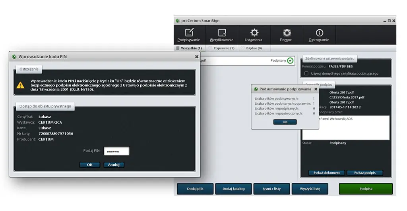This screenshot has width=407, height=211.
Task: Click the signer box with Paweł Werkowski
Action: [346, 128]
